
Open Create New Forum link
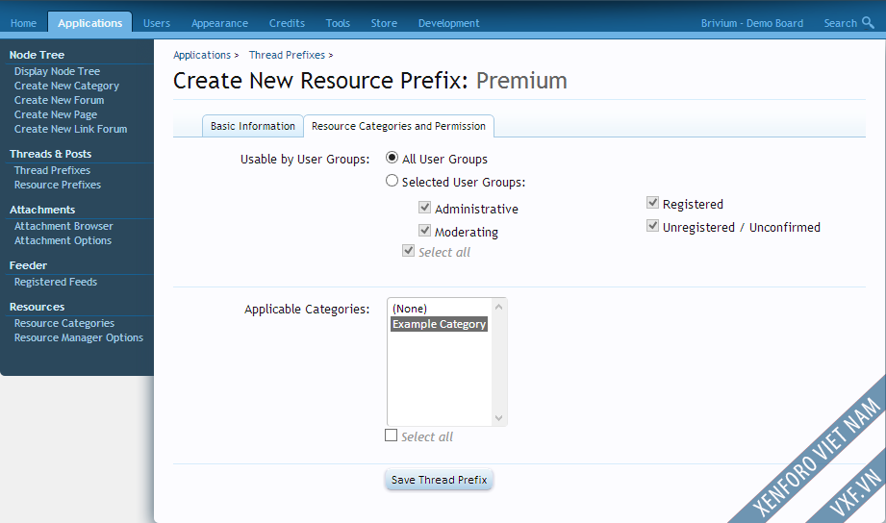[60, 100]
